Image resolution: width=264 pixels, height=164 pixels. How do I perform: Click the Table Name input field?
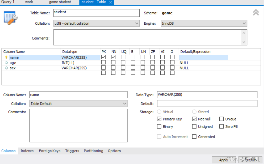(97, 13)
